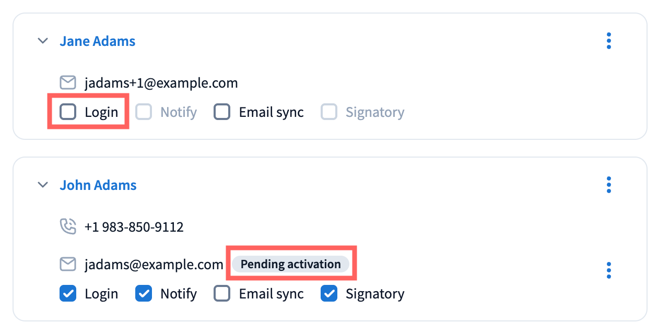The image size is (658, 335).
Task: Disable Notify checkbox for John Adams
Action: (x=144, y=294)
